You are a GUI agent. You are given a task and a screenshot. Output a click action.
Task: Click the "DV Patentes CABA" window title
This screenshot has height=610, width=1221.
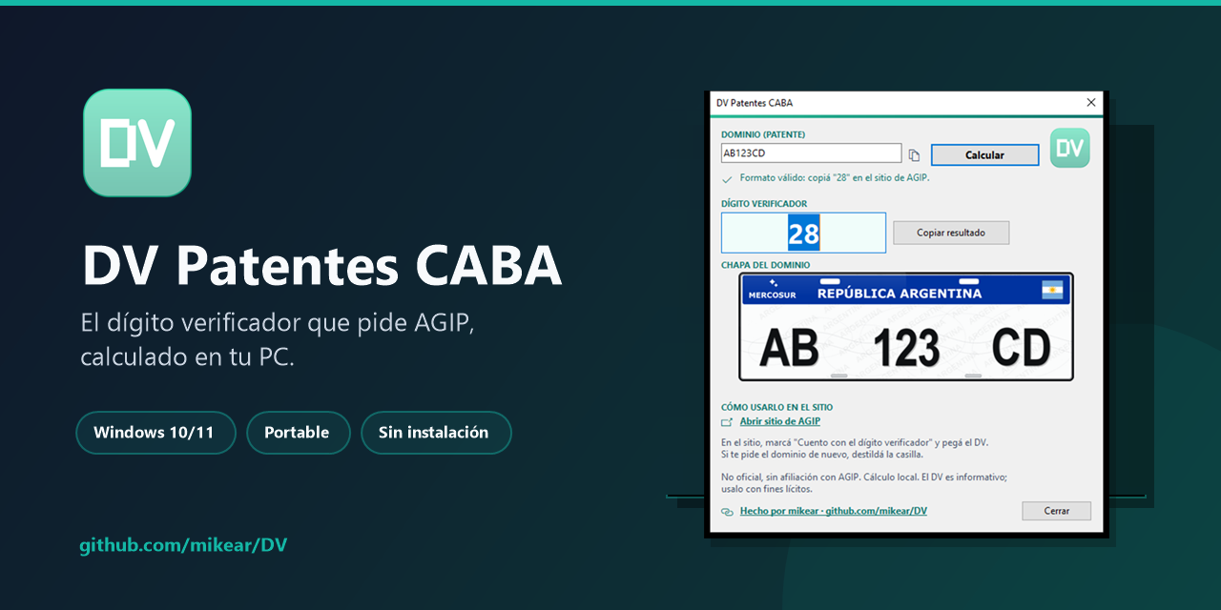755,103
